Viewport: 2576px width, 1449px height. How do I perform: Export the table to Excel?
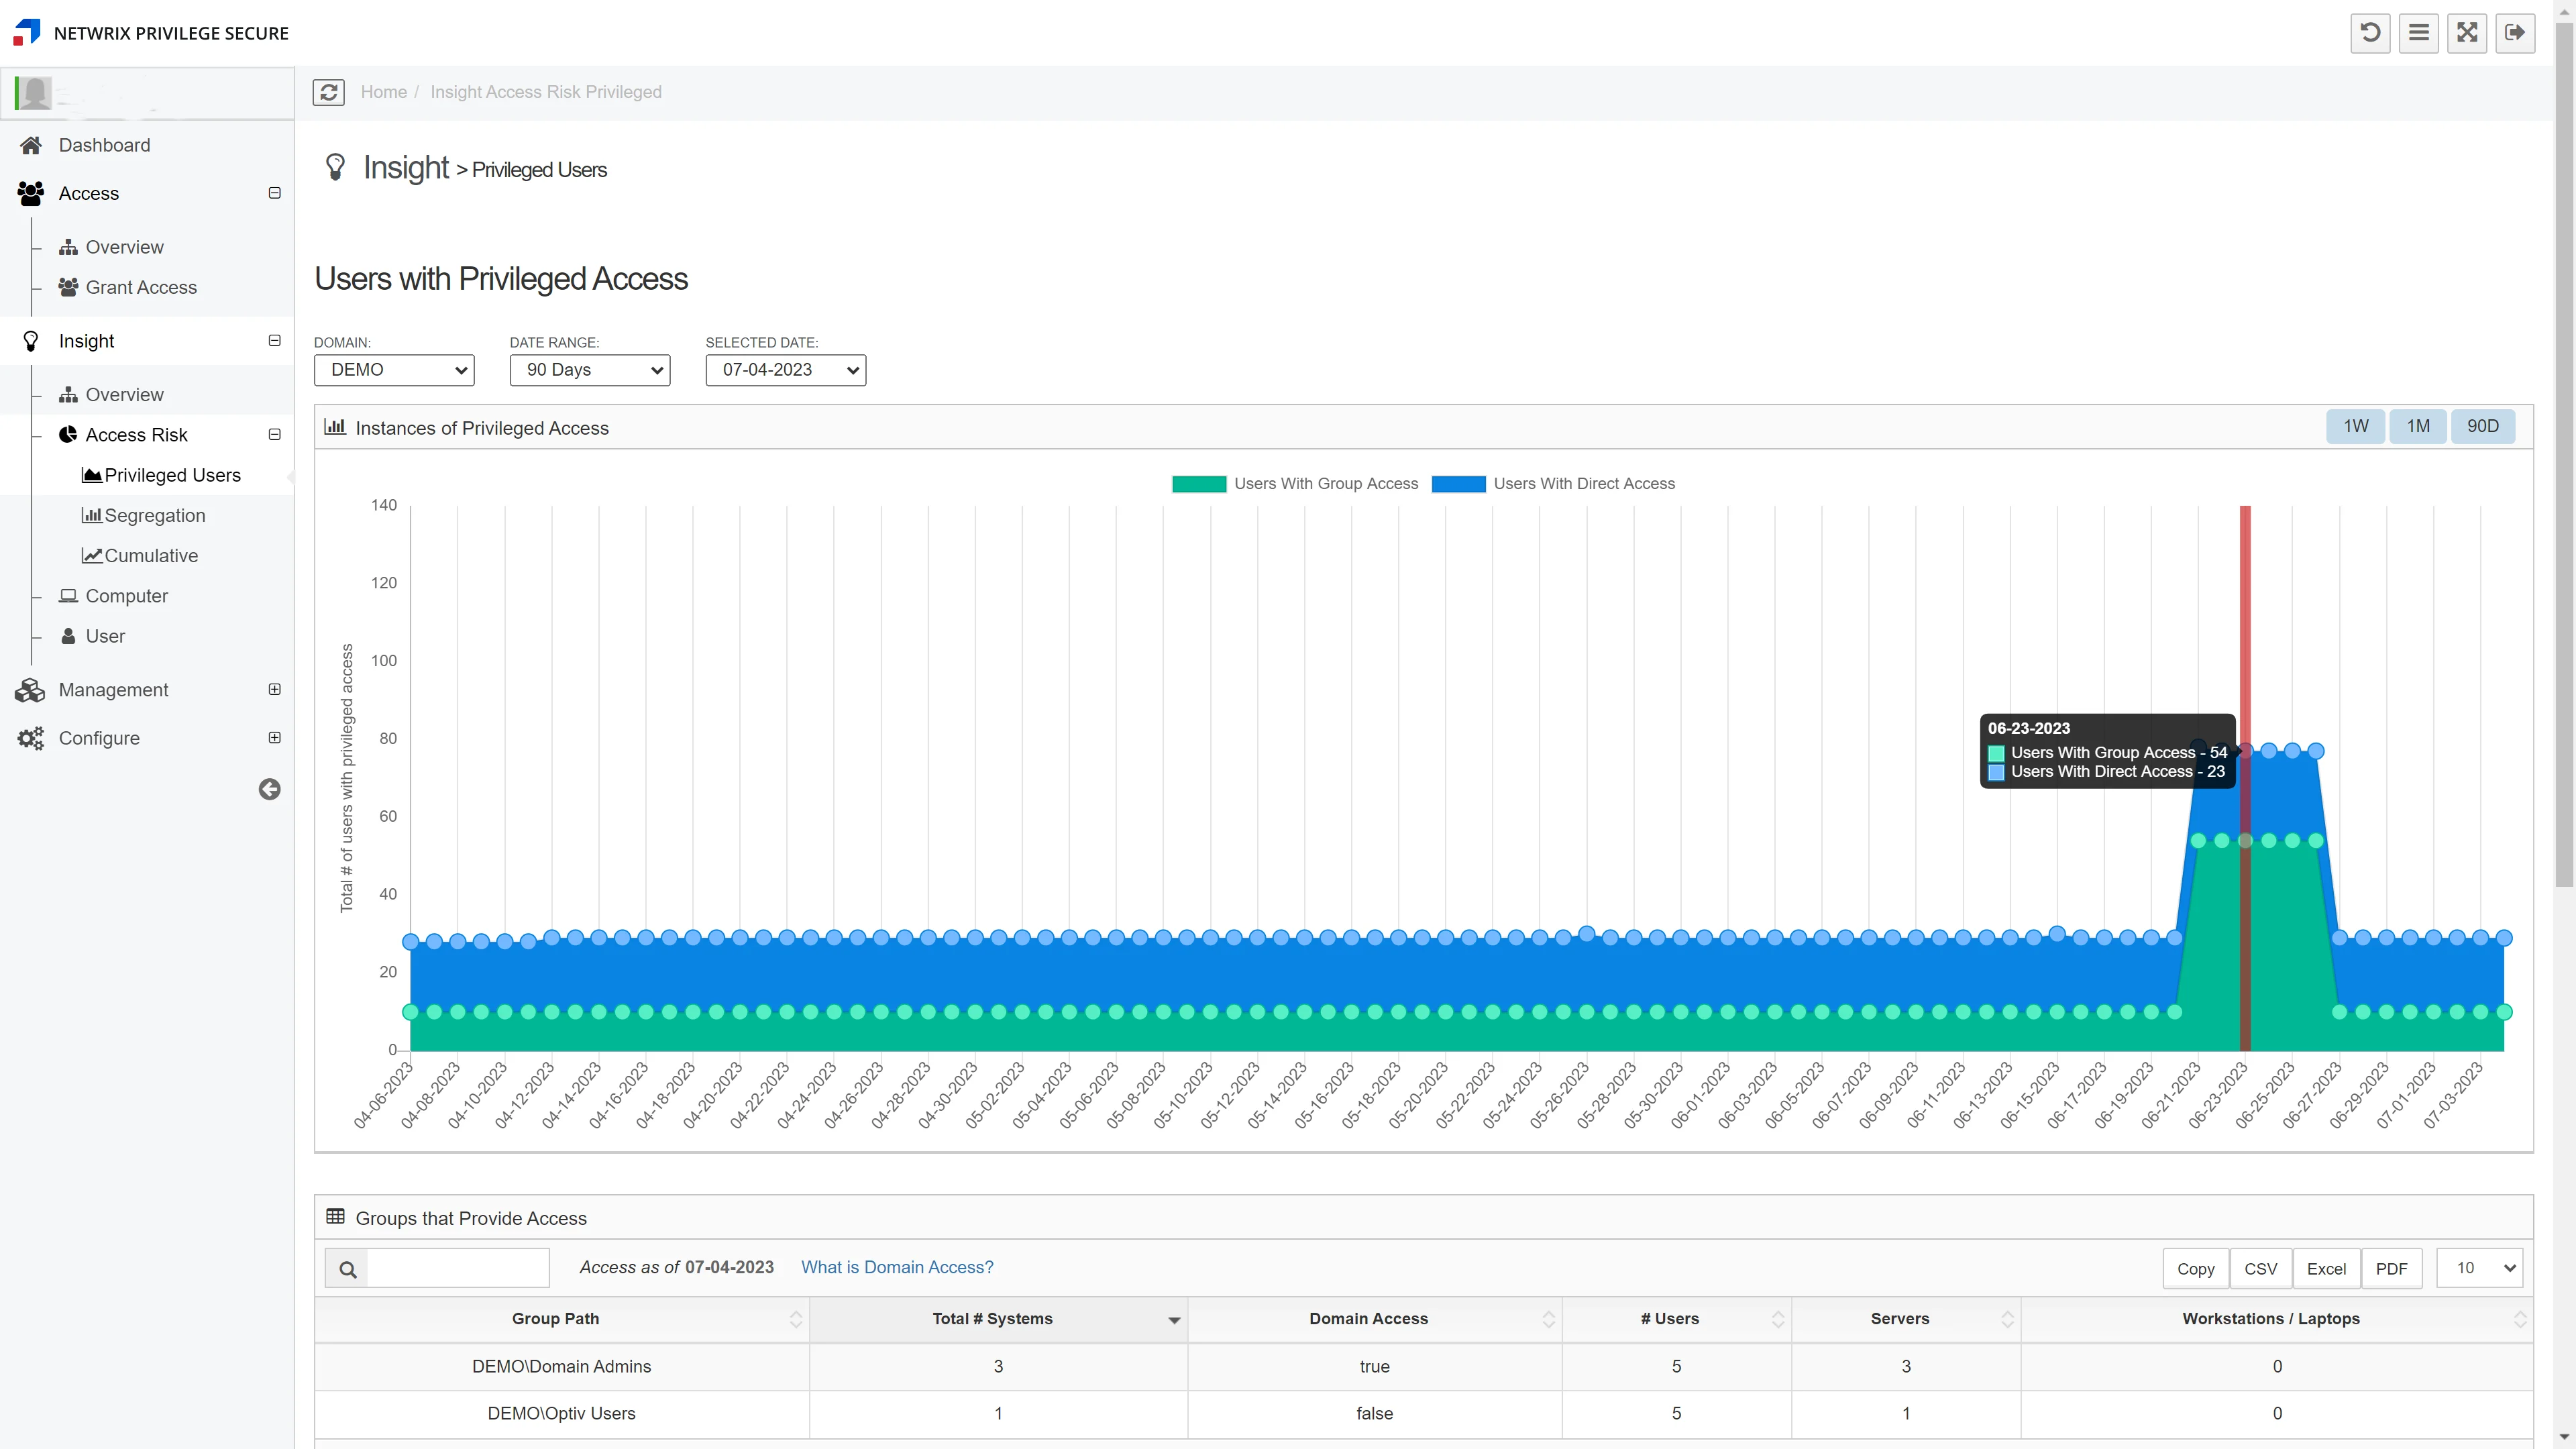[2326, 1268]
